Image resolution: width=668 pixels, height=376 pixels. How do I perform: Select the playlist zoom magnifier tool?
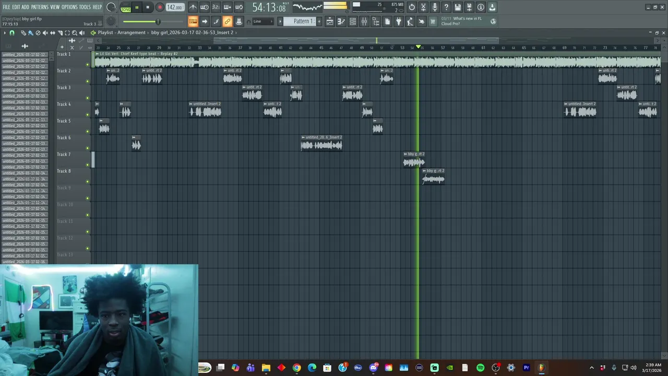(x=75, y=33)
